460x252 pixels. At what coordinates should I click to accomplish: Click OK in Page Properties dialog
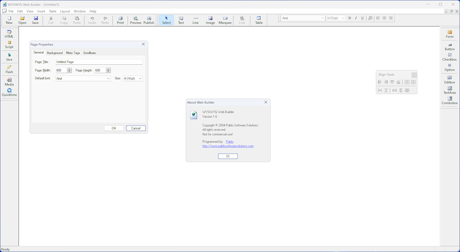(114, 128)
